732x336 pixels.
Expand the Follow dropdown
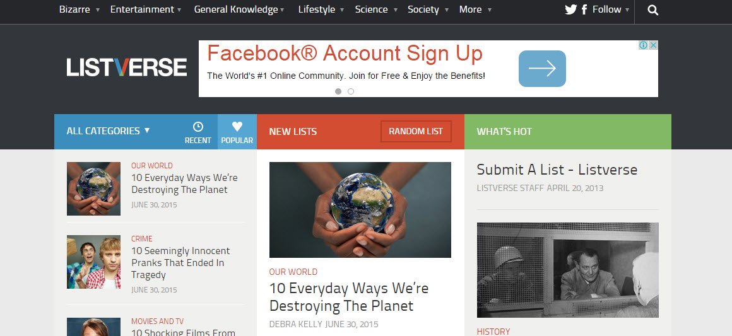[611, 9]
